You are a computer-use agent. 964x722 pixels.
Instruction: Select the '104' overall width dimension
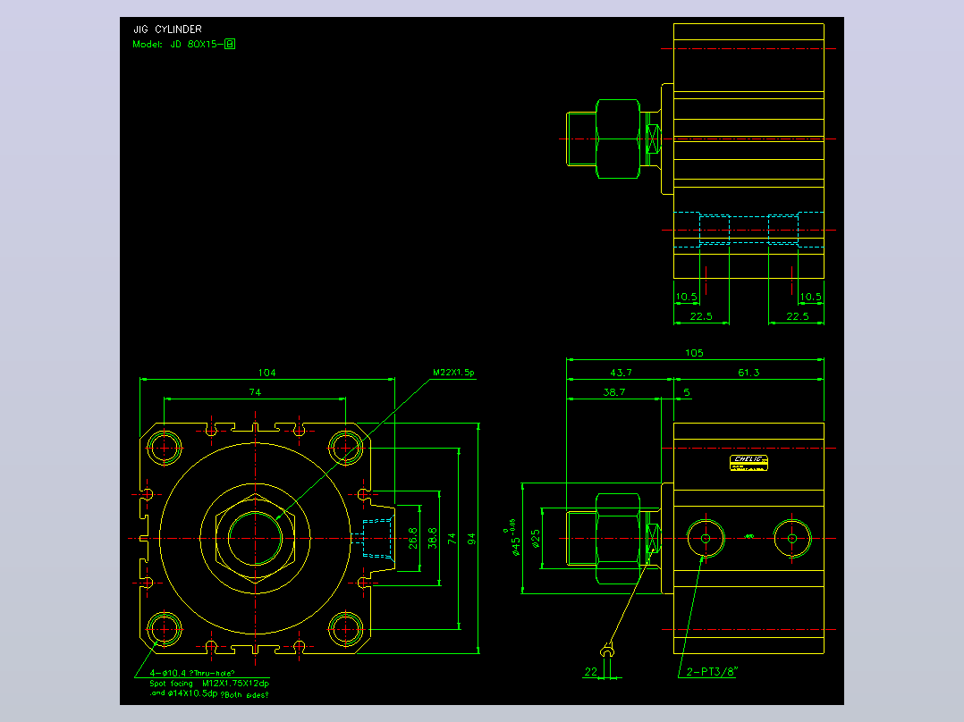tap(266, 373)
